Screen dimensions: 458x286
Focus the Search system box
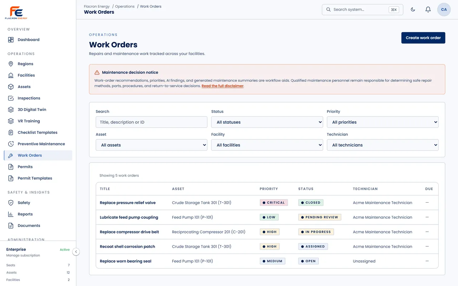click(362, 10)
